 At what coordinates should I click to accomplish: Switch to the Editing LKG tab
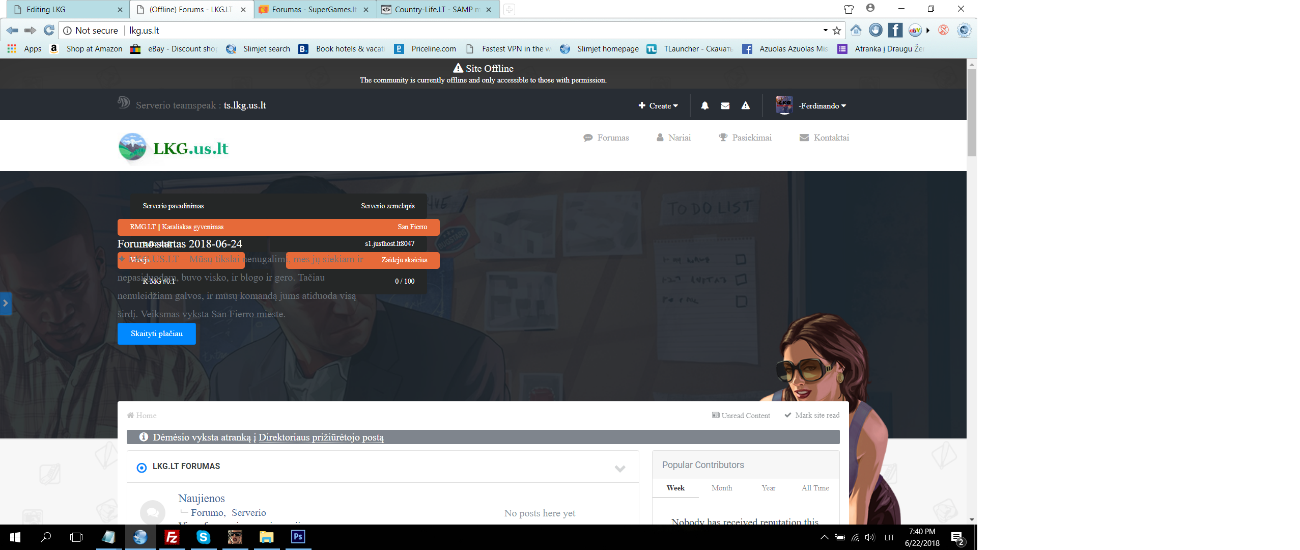(x=68, y=9)
